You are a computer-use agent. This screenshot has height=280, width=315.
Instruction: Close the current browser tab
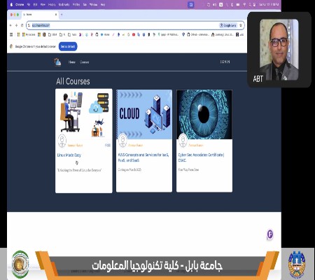click(56, 15)
